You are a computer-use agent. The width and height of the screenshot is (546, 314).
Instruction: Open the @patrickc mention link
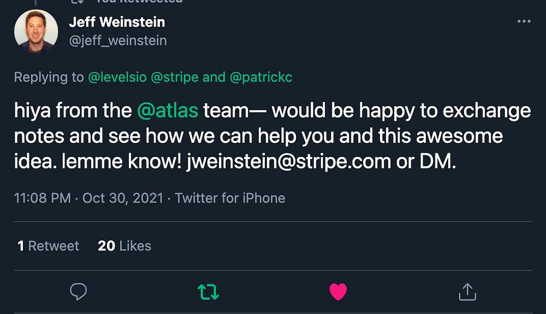coord(261,77)
